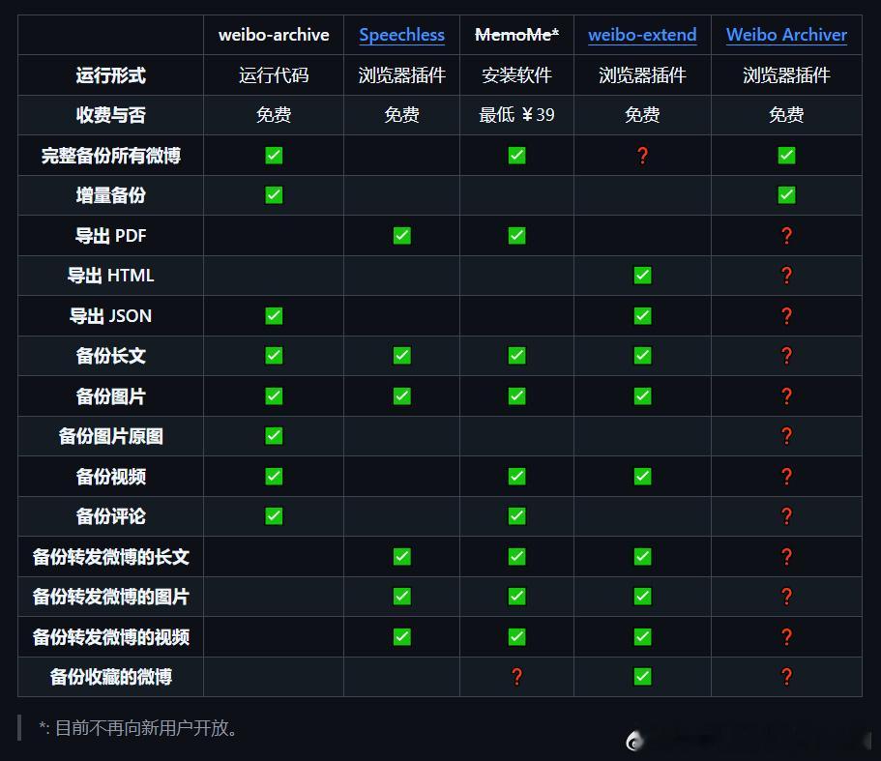Click the weibo-archive checkmark in 导出 JSON row
Screen dimensions: 881x761
[274, 315]
